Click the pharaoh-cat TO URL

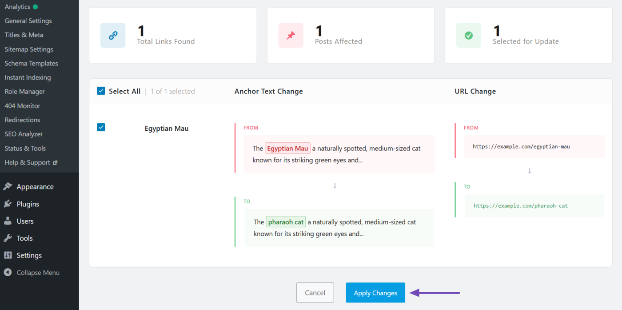pos(521,206)
